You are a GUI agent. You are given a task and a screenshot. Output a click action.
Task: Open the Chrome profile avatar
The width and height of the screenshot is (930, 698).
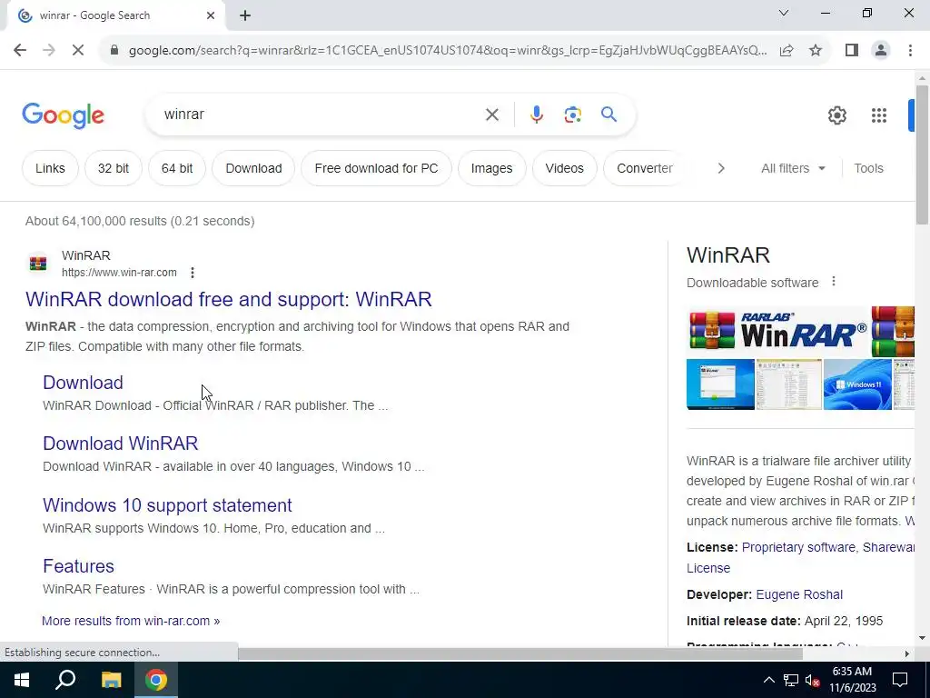point(881,51)
